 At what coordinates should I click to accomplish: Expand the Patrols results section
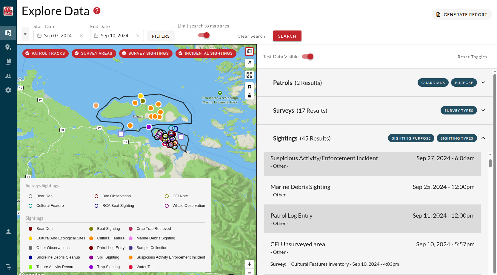click(483, 82)
